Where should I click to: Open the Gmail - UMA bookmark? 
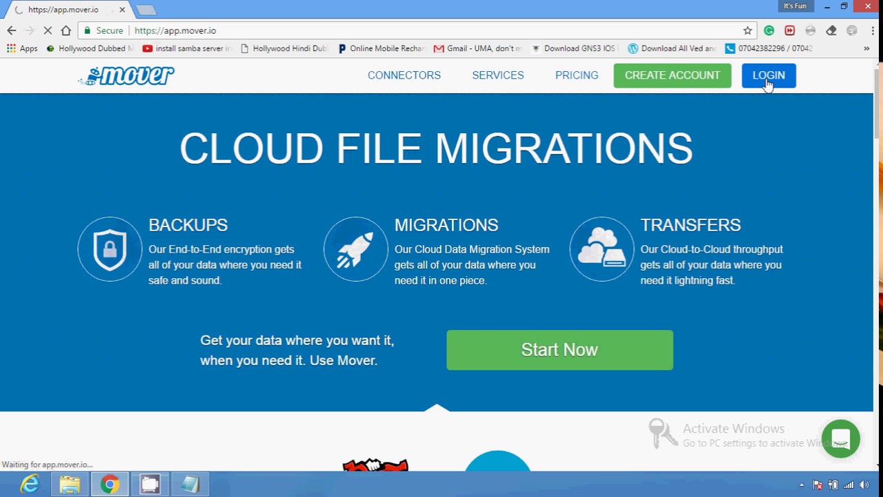478,48
